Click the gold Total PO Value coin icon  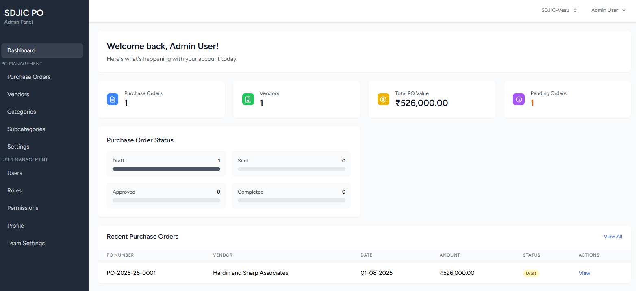click(x=383, y=99)
